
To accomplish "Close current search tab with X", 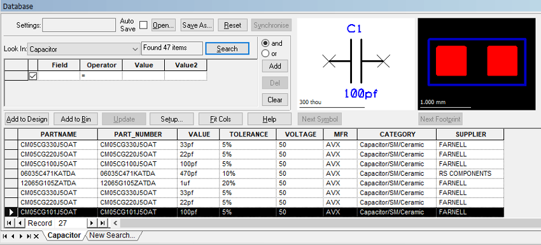I will coord(36,236).
